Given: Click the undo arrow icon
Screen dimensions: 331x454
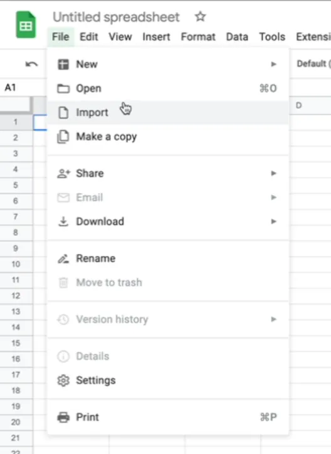Looking at the screenshot, I should [31, 64].
